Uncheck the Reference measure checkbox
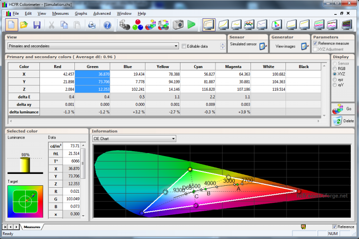 tap(316, 43)
